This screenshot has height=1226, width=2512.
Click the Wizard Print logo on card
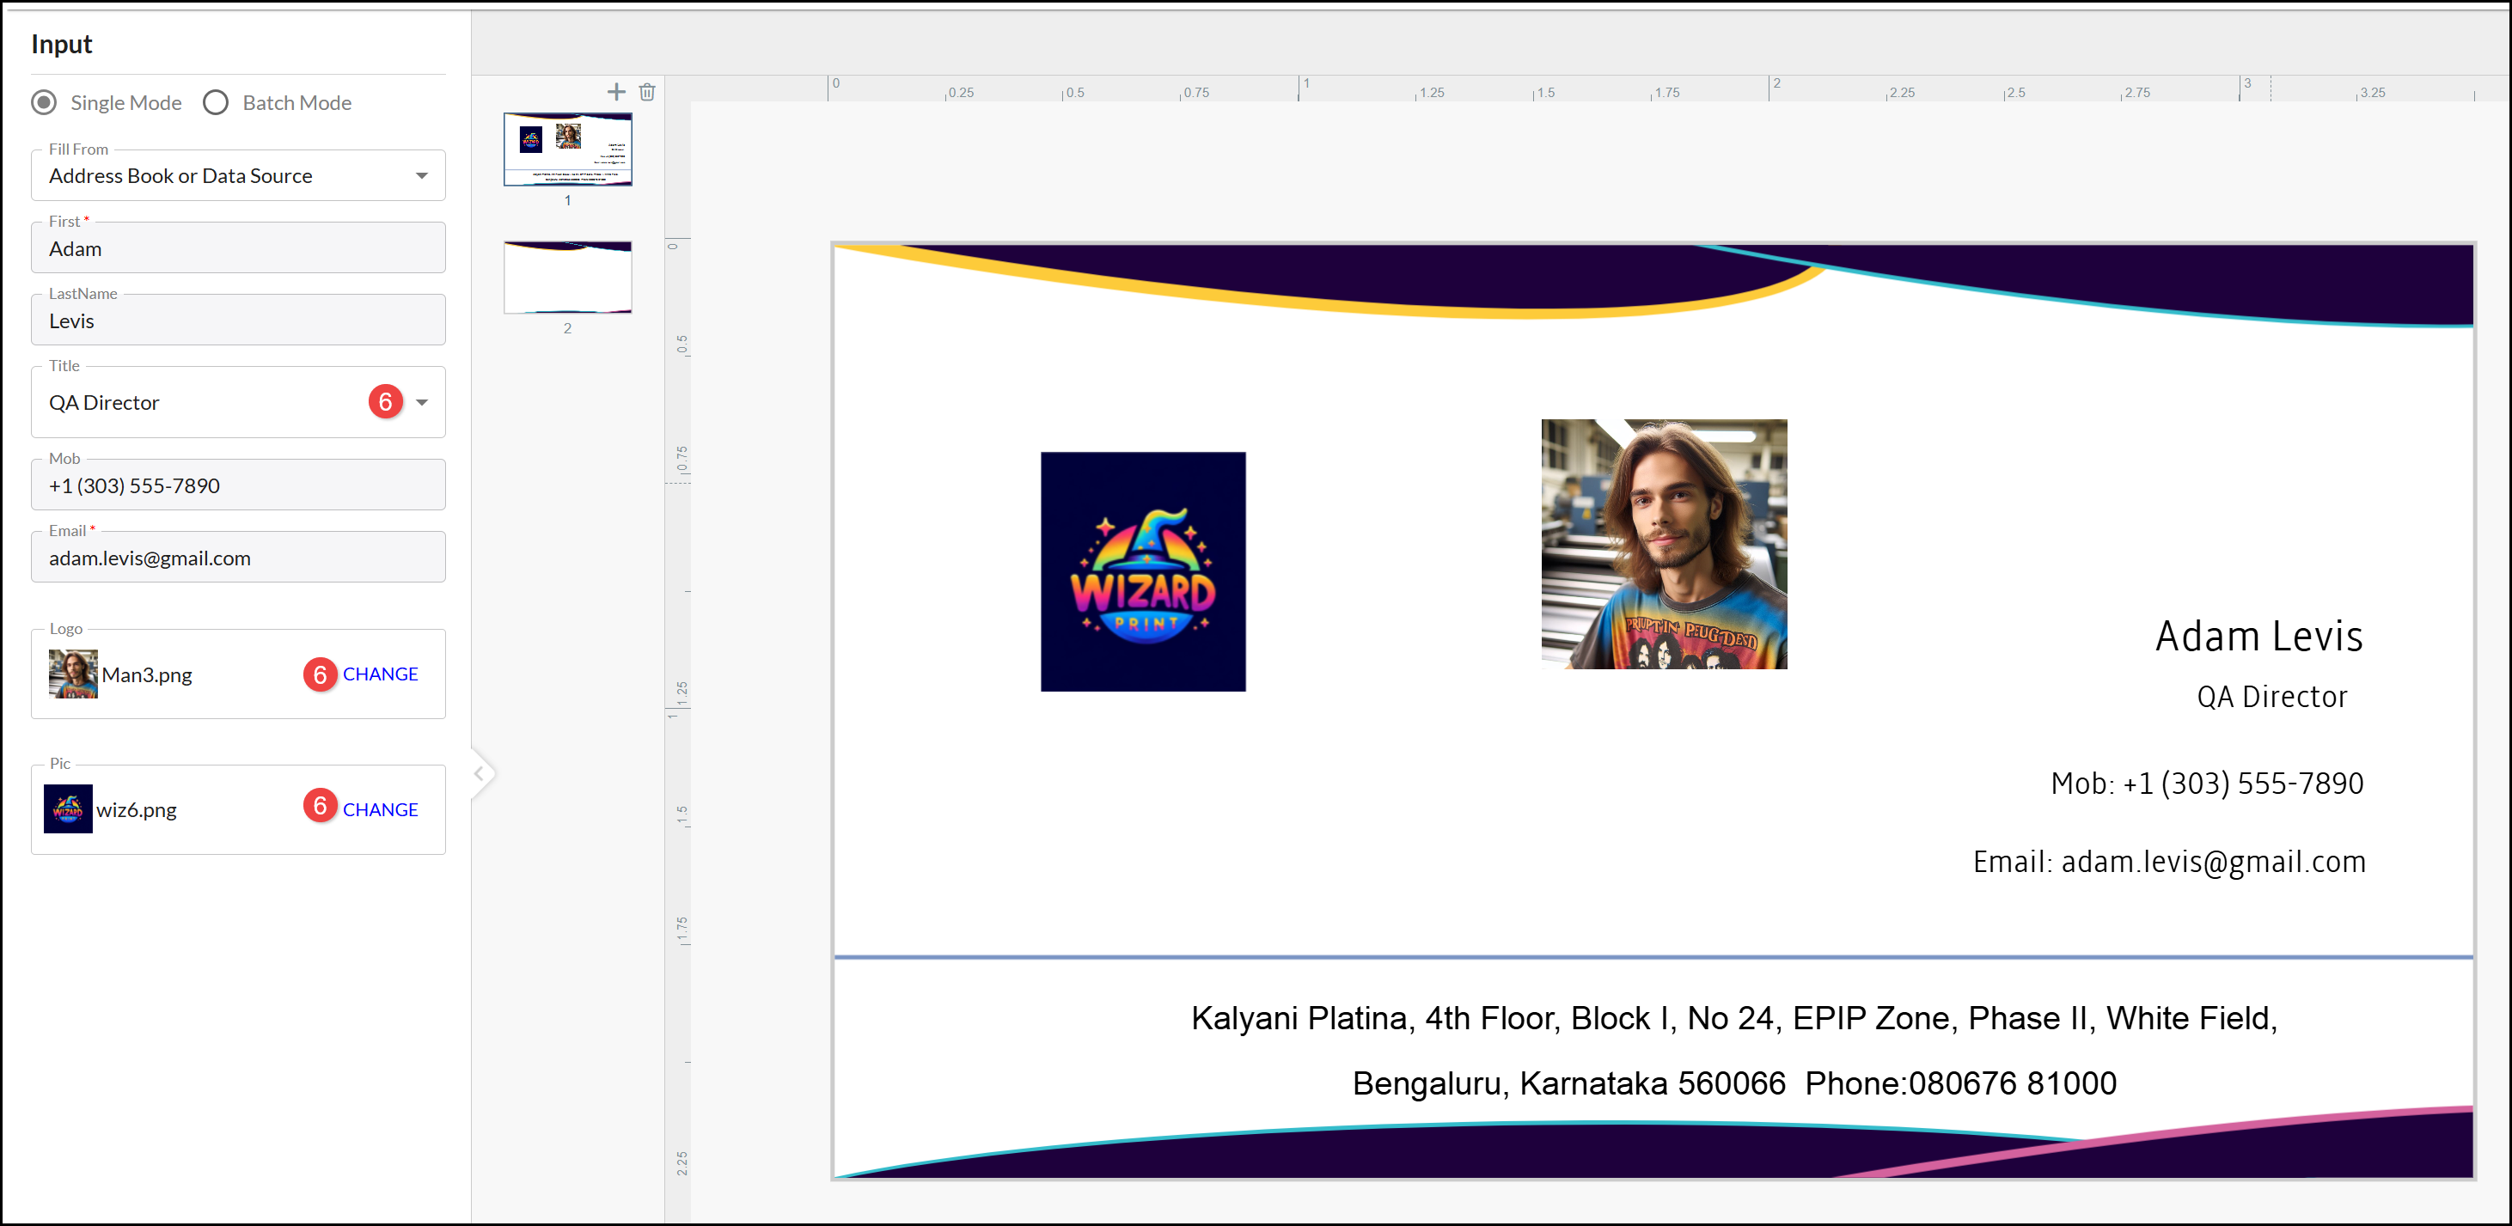coord(1142,571)
